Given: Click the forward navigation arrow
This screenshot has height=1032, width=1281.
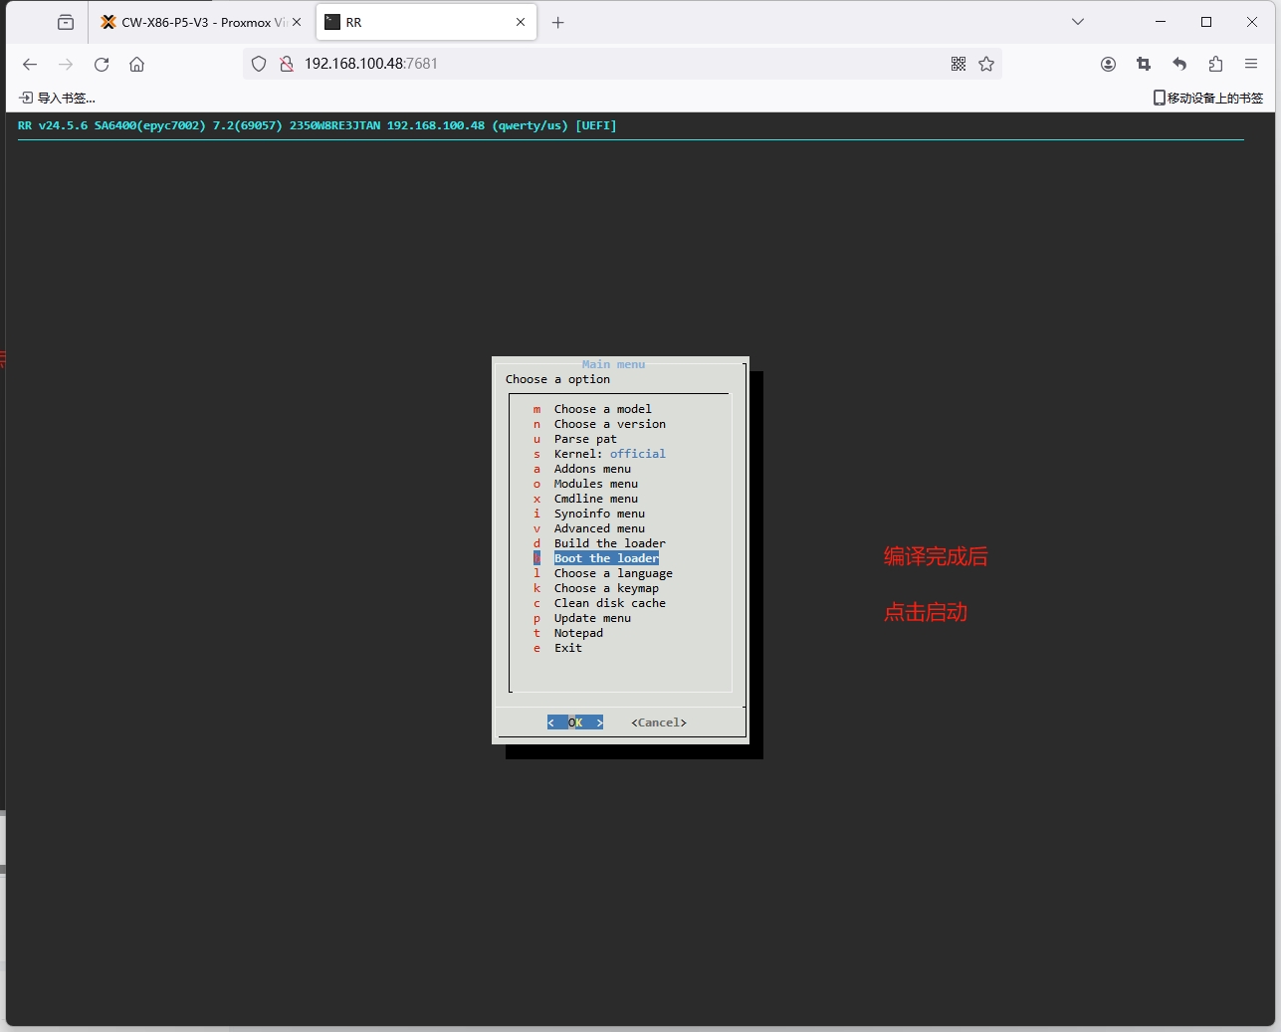Looking at the screenshot, I should 66,64.
